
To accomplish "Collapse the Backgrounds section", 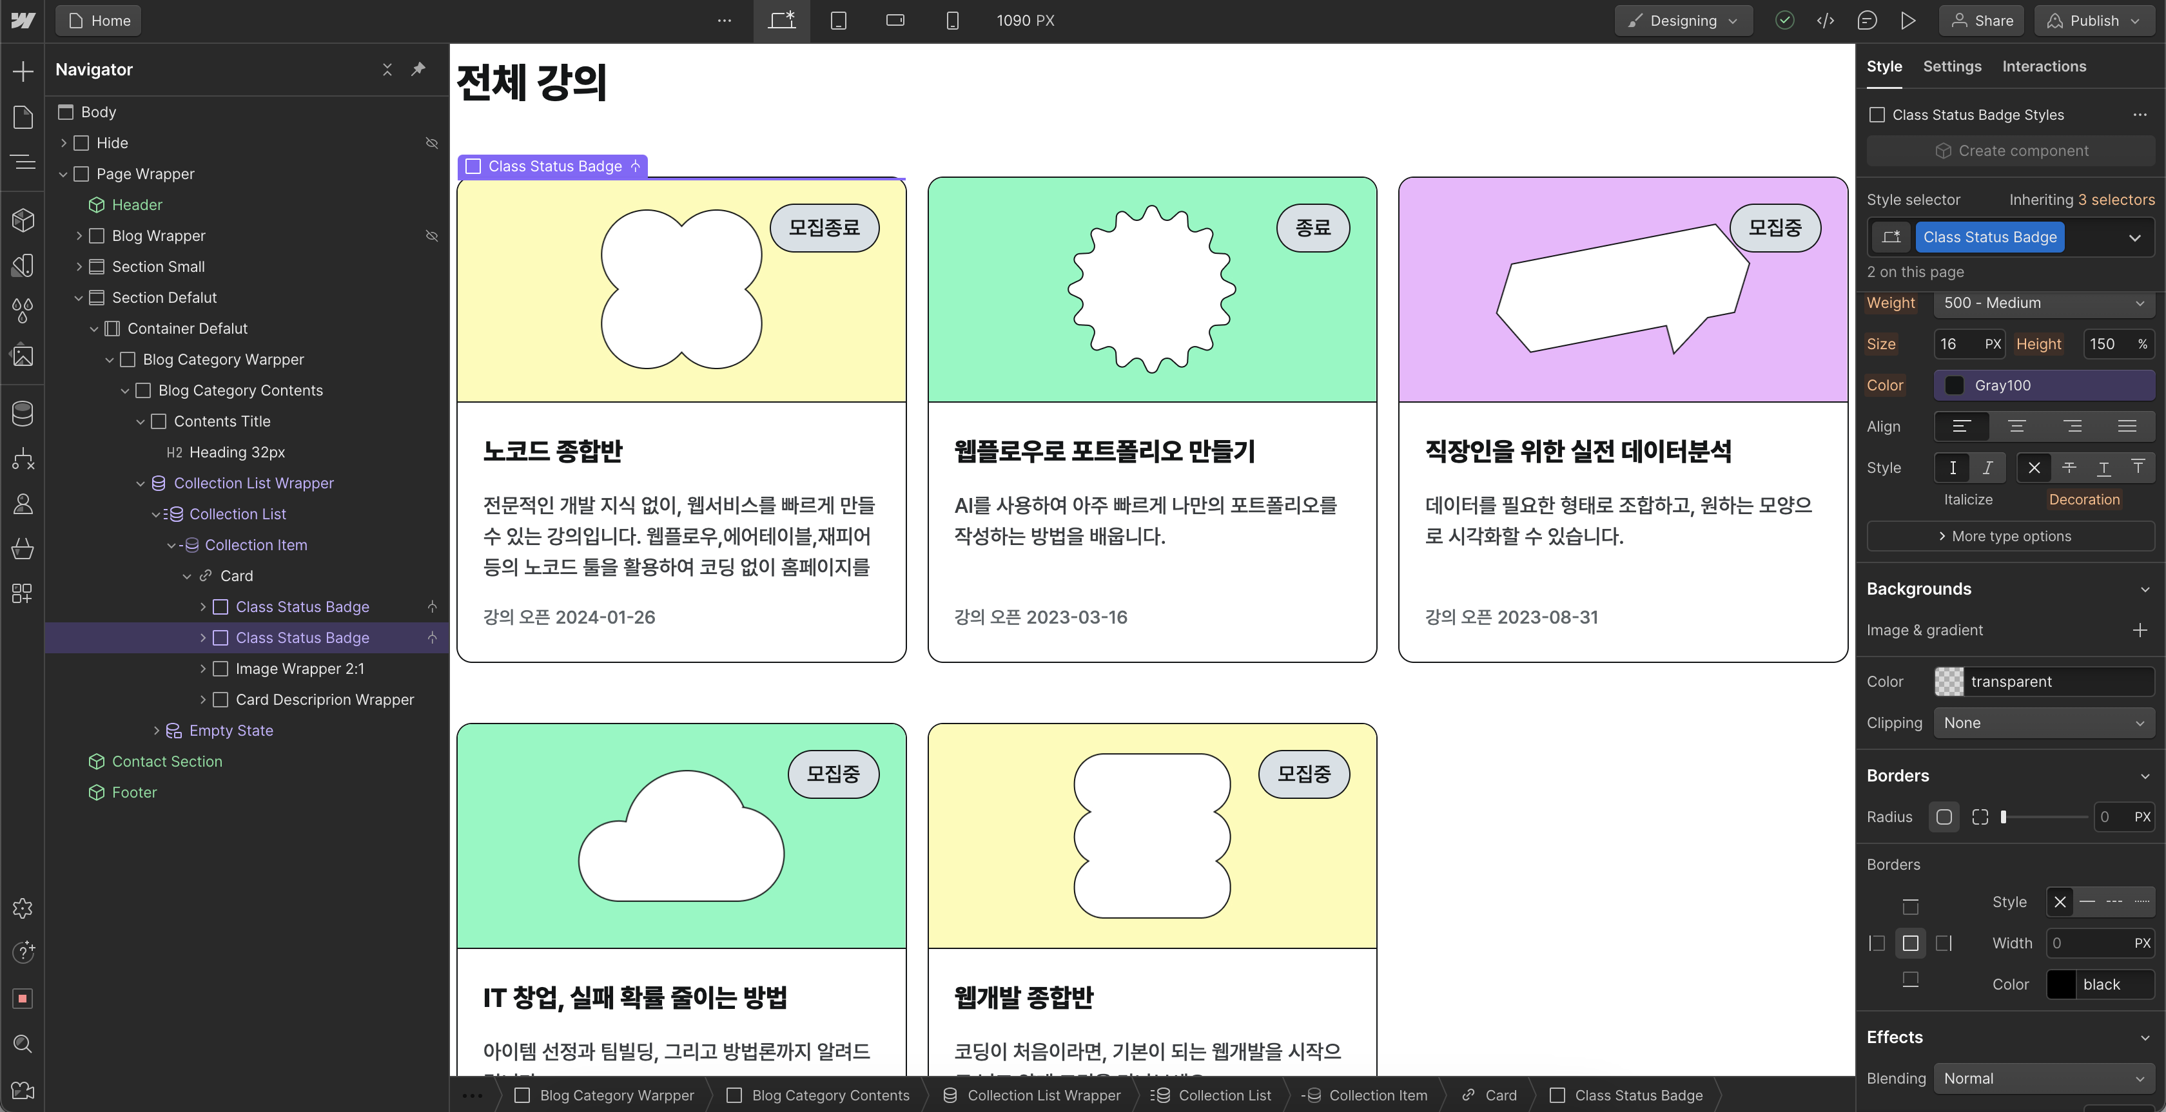I will [2145, 590].
